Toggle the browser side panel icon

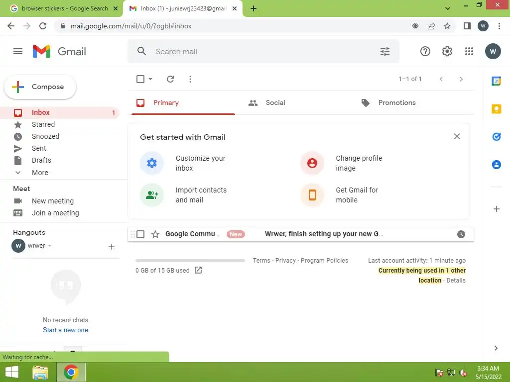coord(467,26)
